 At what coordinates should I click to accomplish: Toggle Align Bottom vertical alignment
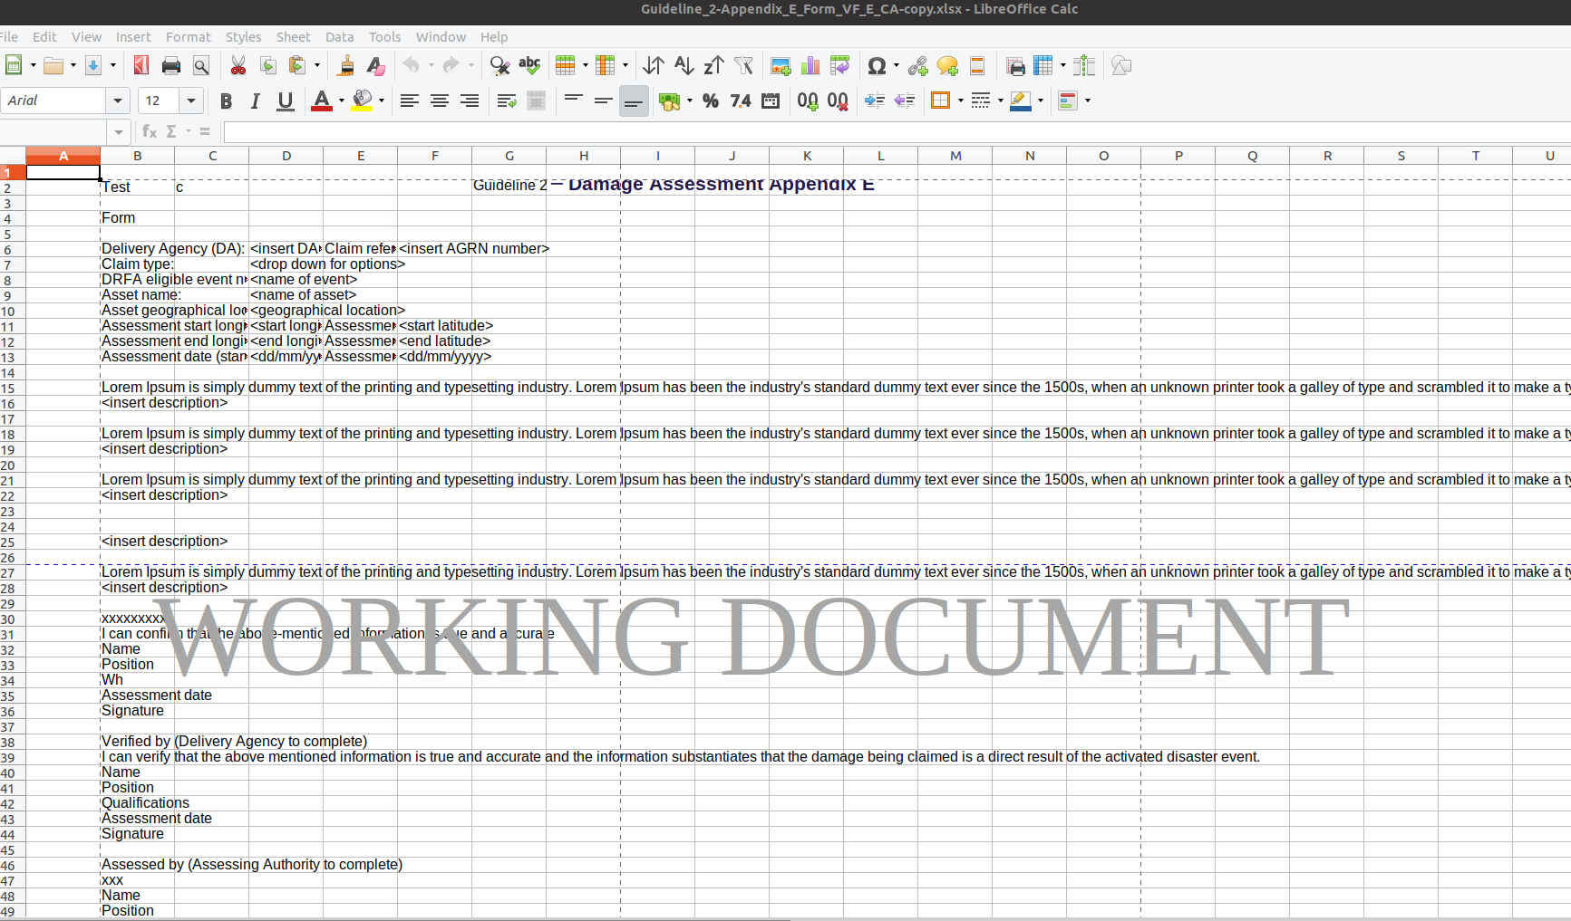634,101
